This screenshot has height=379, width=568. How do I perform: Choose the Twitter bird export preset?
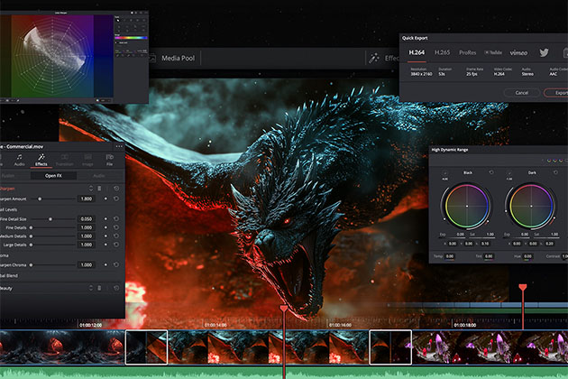(x=544, y=52)
